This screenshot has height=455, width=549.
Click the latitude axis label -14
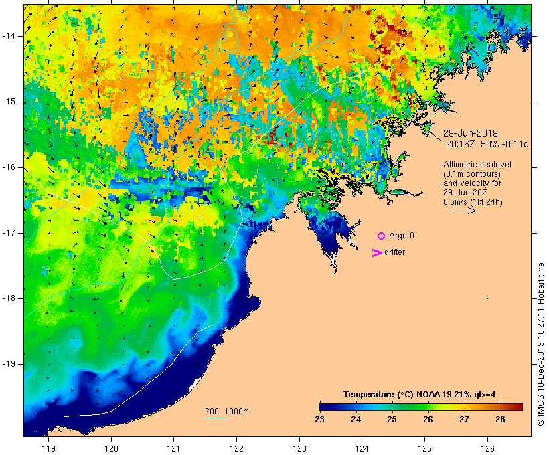9,36
